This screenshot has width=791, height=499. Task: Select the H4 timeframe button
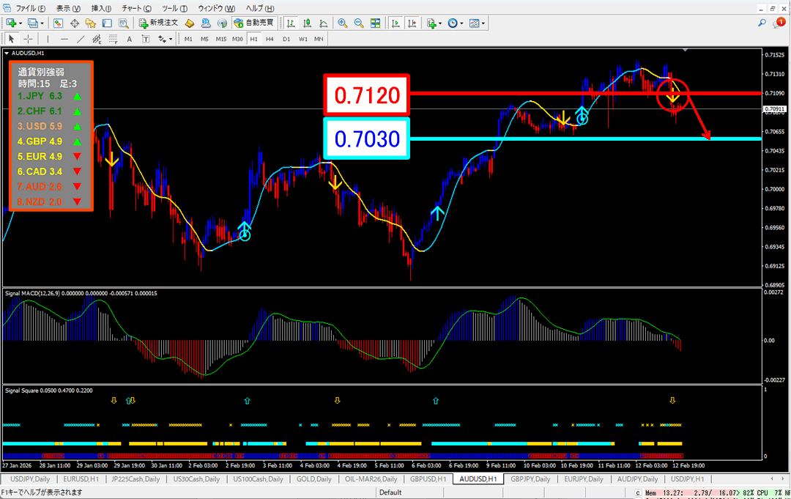(270, 39)
